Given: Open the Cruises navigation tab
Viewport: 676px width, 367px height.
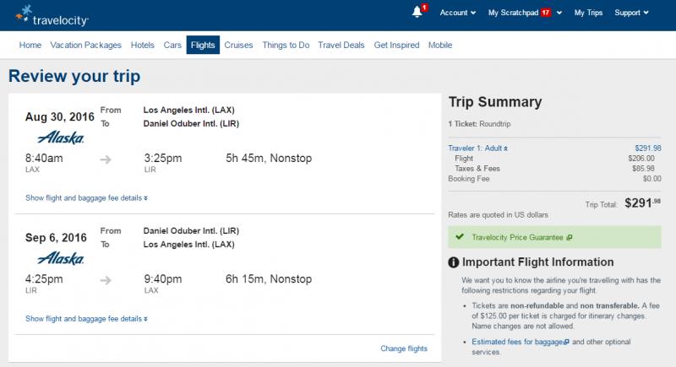Looking at the screenshot, I should 238,45.
